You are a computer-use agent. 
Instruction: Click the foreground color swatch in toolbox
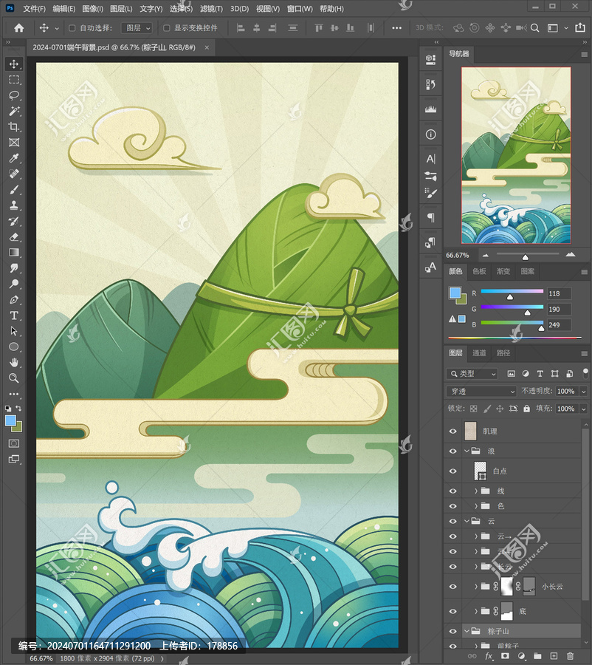[x=10, y=420]
